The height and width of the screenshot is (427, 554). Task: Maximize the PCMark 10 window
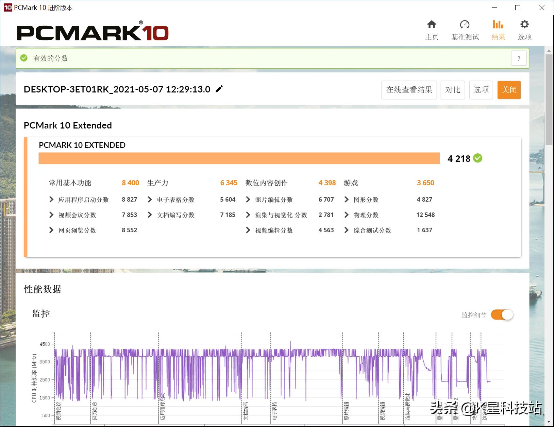coord(518,8)
